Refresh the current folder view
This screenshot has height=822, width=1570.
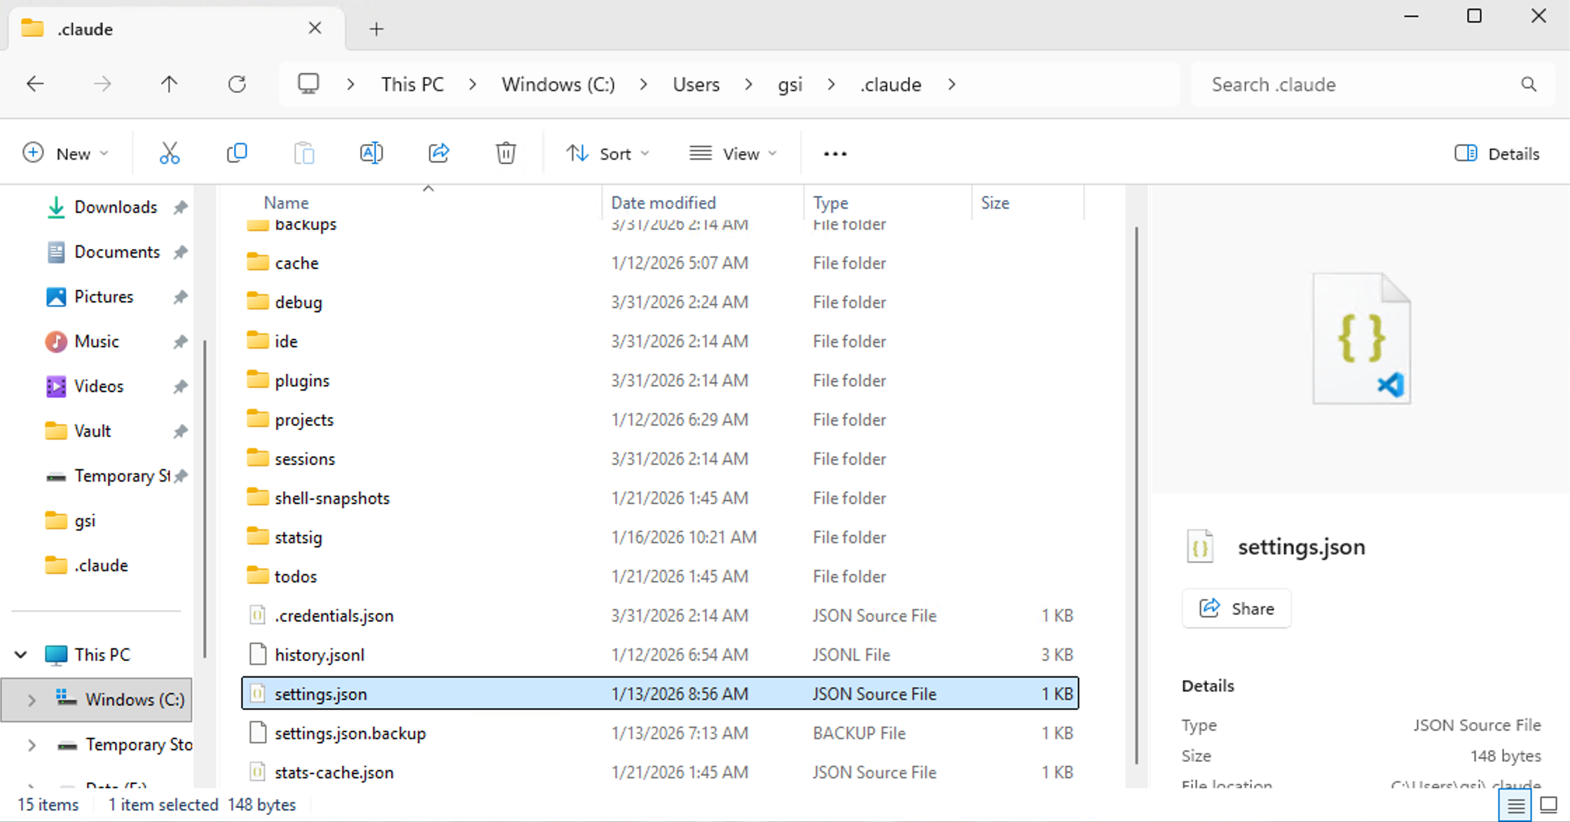coord(237,85)
